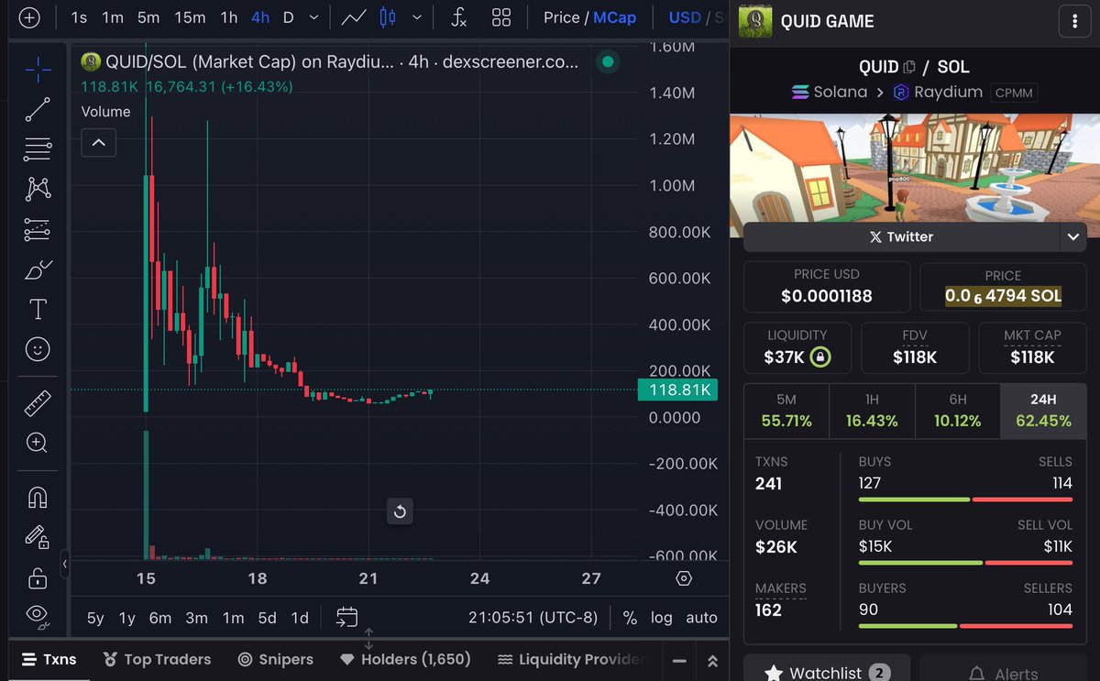Collapse the left drawing toolbar handle

point(64,565)
